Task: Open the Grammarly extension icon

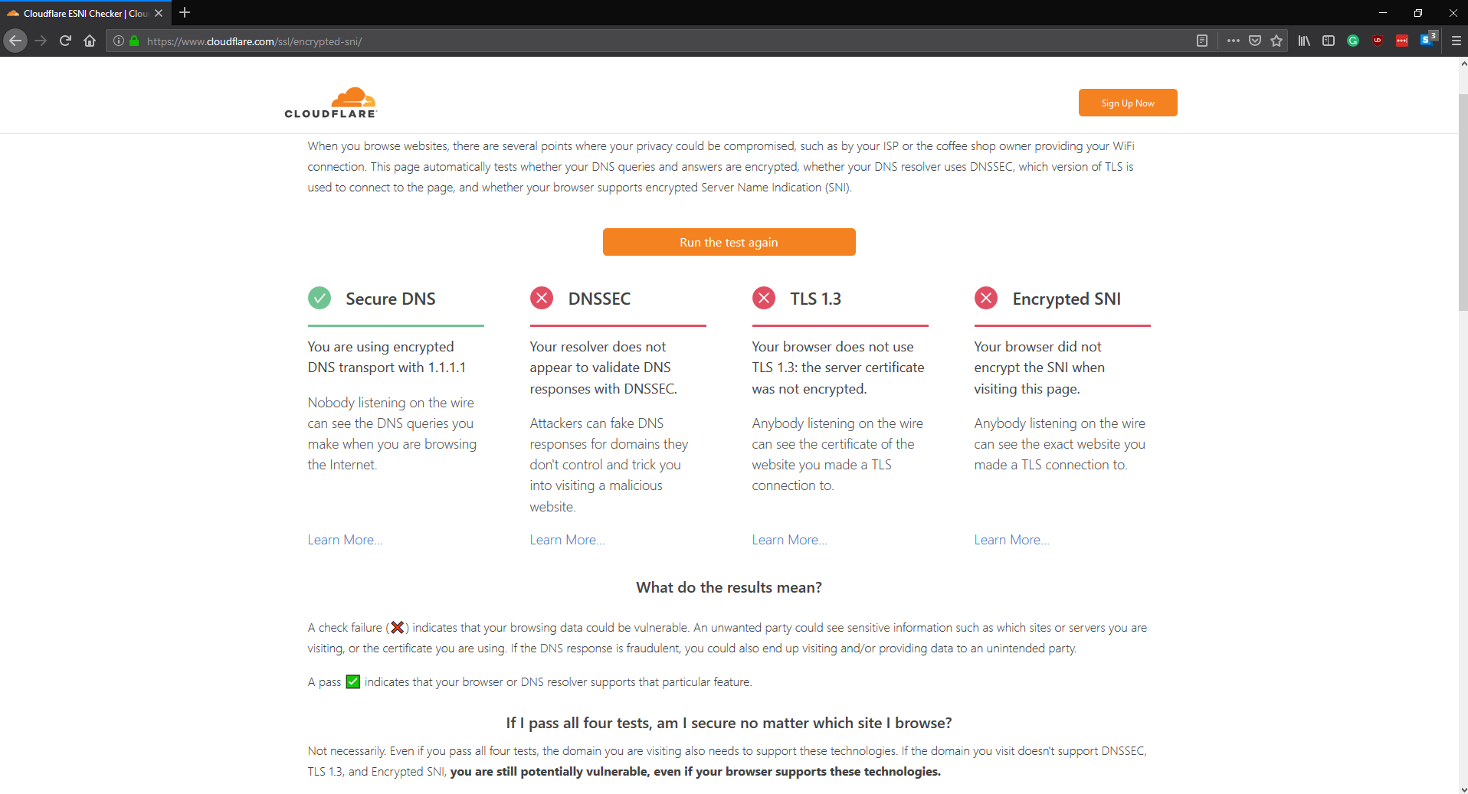Action: point(1353,41)
